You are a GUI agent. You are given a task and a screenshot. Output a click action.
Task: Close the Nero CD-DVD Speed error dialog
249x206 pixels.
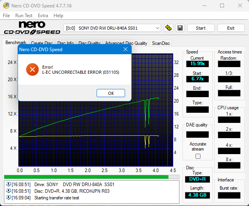(x=125, y=49)
